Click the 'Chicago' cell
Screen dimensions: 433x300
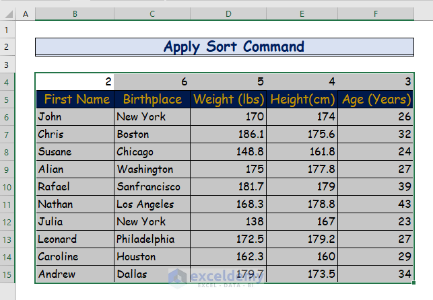coord(152,152)
